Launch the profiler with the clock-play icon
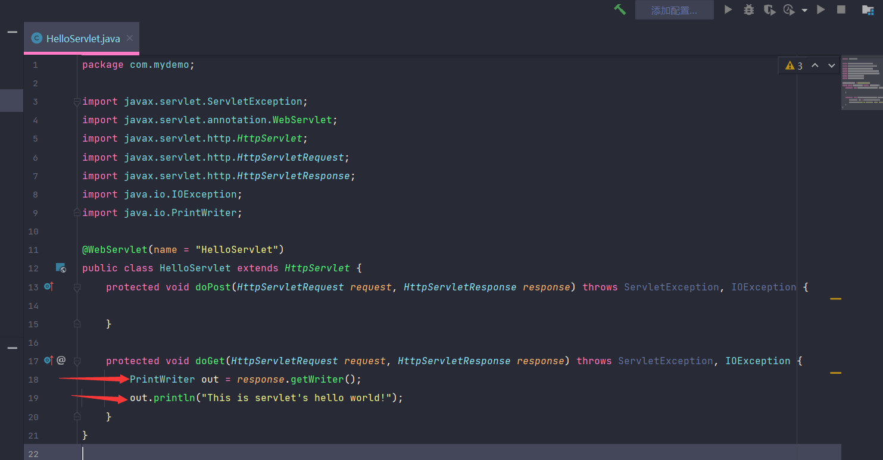Viewport: 883px width, 460px height. (789, 10)
